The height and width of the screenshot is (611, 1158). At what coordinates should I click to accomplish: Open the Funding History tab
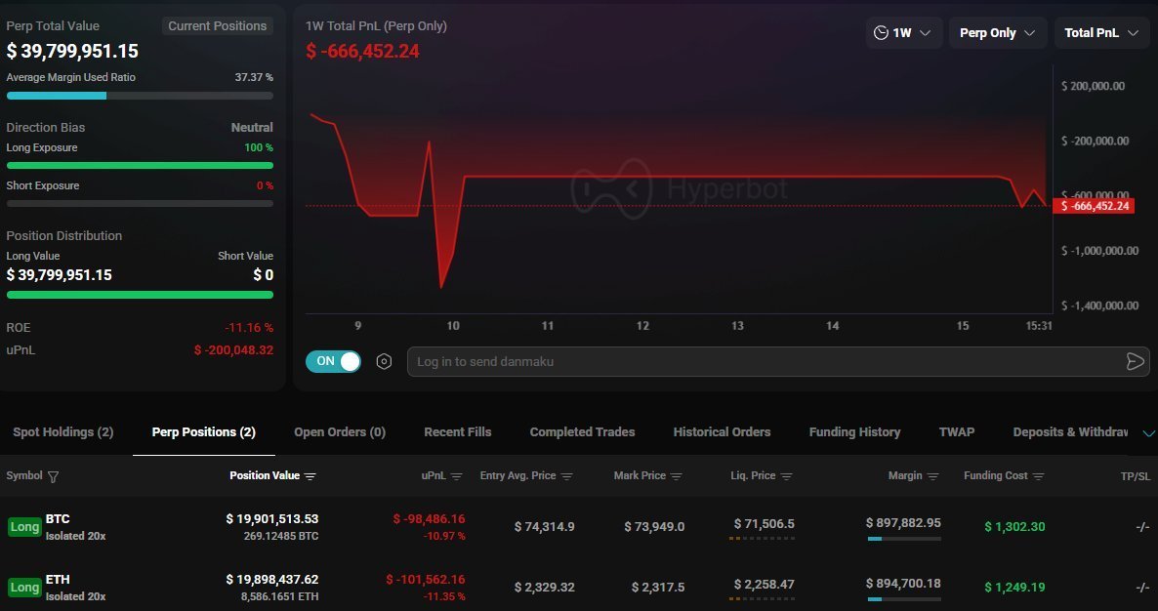(854, 431)
